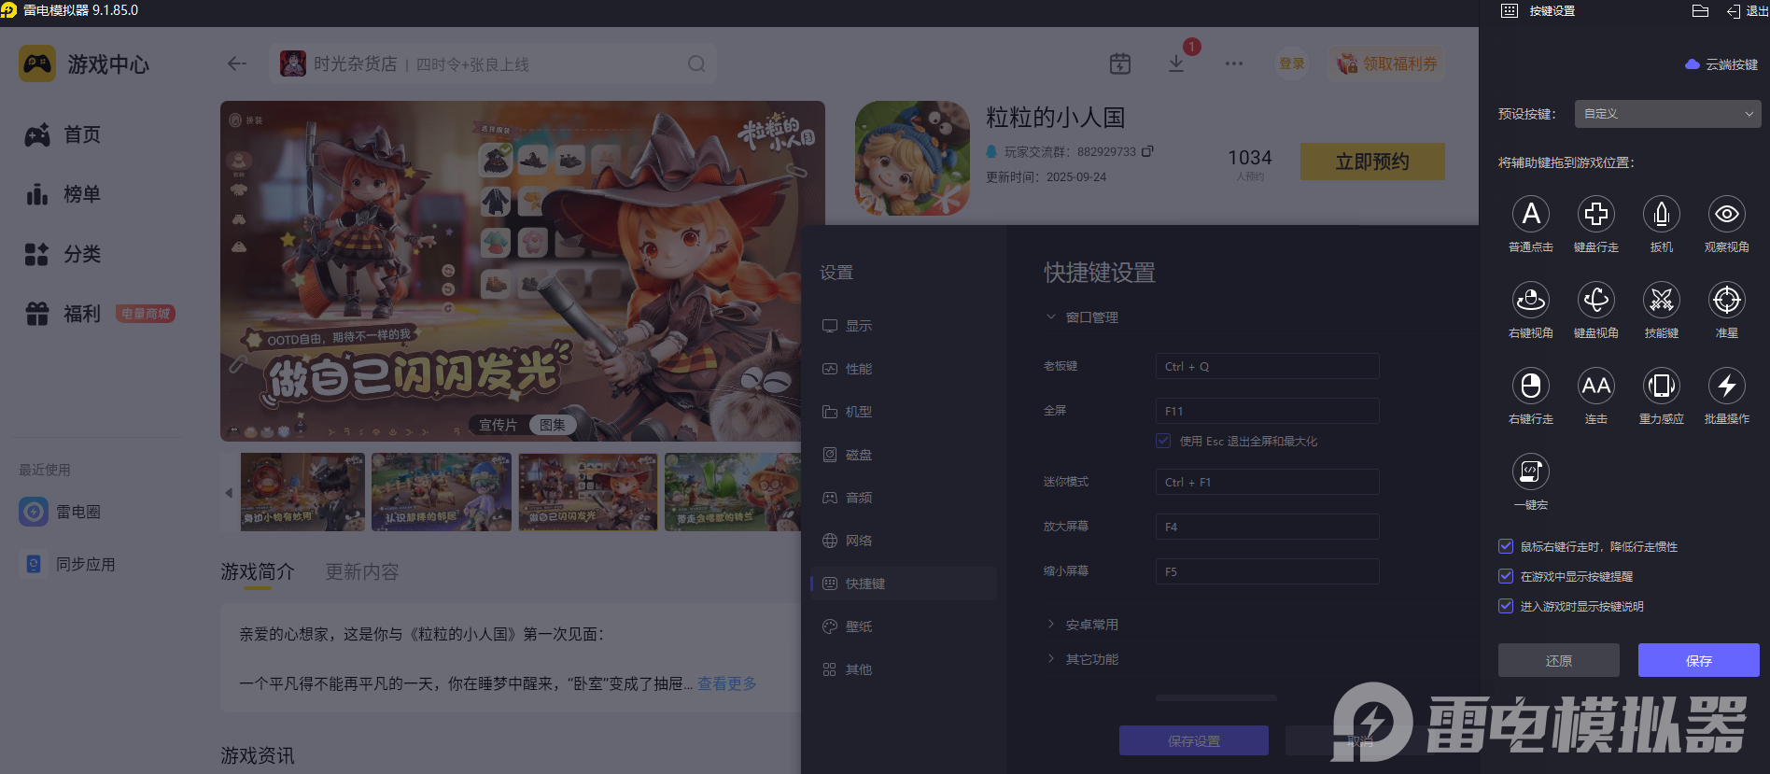Click the 迷你模式 Ctrl + F1 shortcut field
Viewport: 1770px width, 774px height.
1268,482
